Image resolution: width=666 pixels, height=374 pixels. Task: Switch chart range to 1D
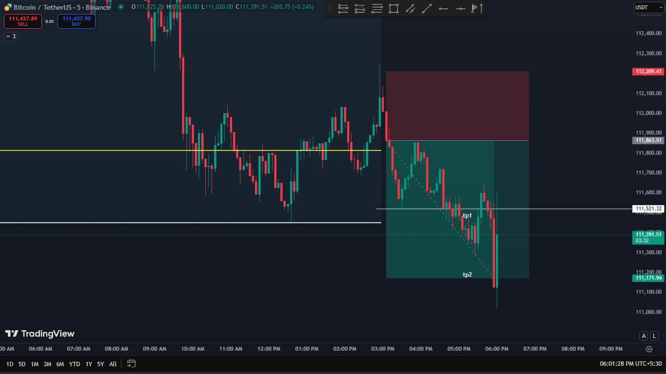(x=9, y=364)
